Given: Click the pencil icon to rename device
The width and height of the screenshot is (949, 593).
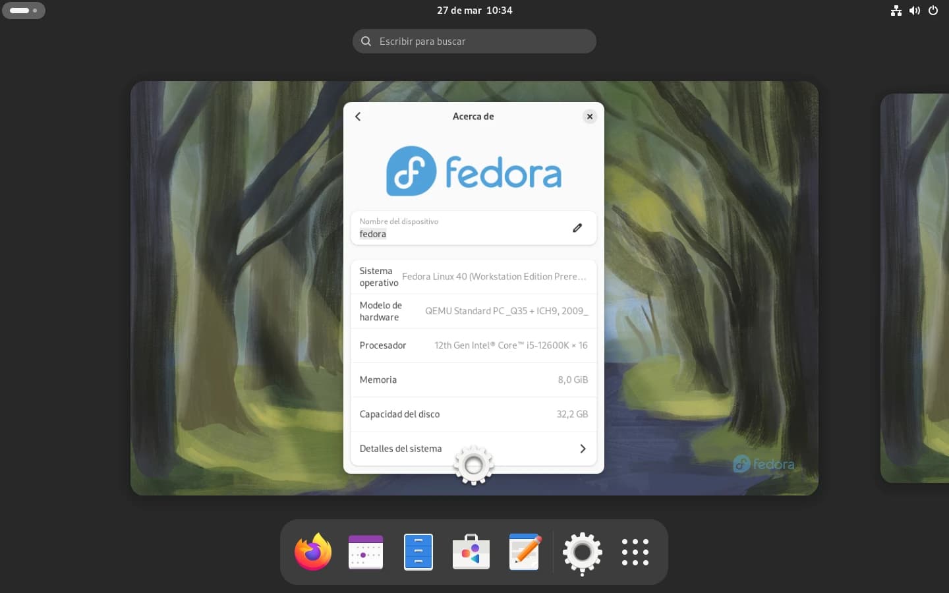Looking at the screenshot, I should click(577, 228).
